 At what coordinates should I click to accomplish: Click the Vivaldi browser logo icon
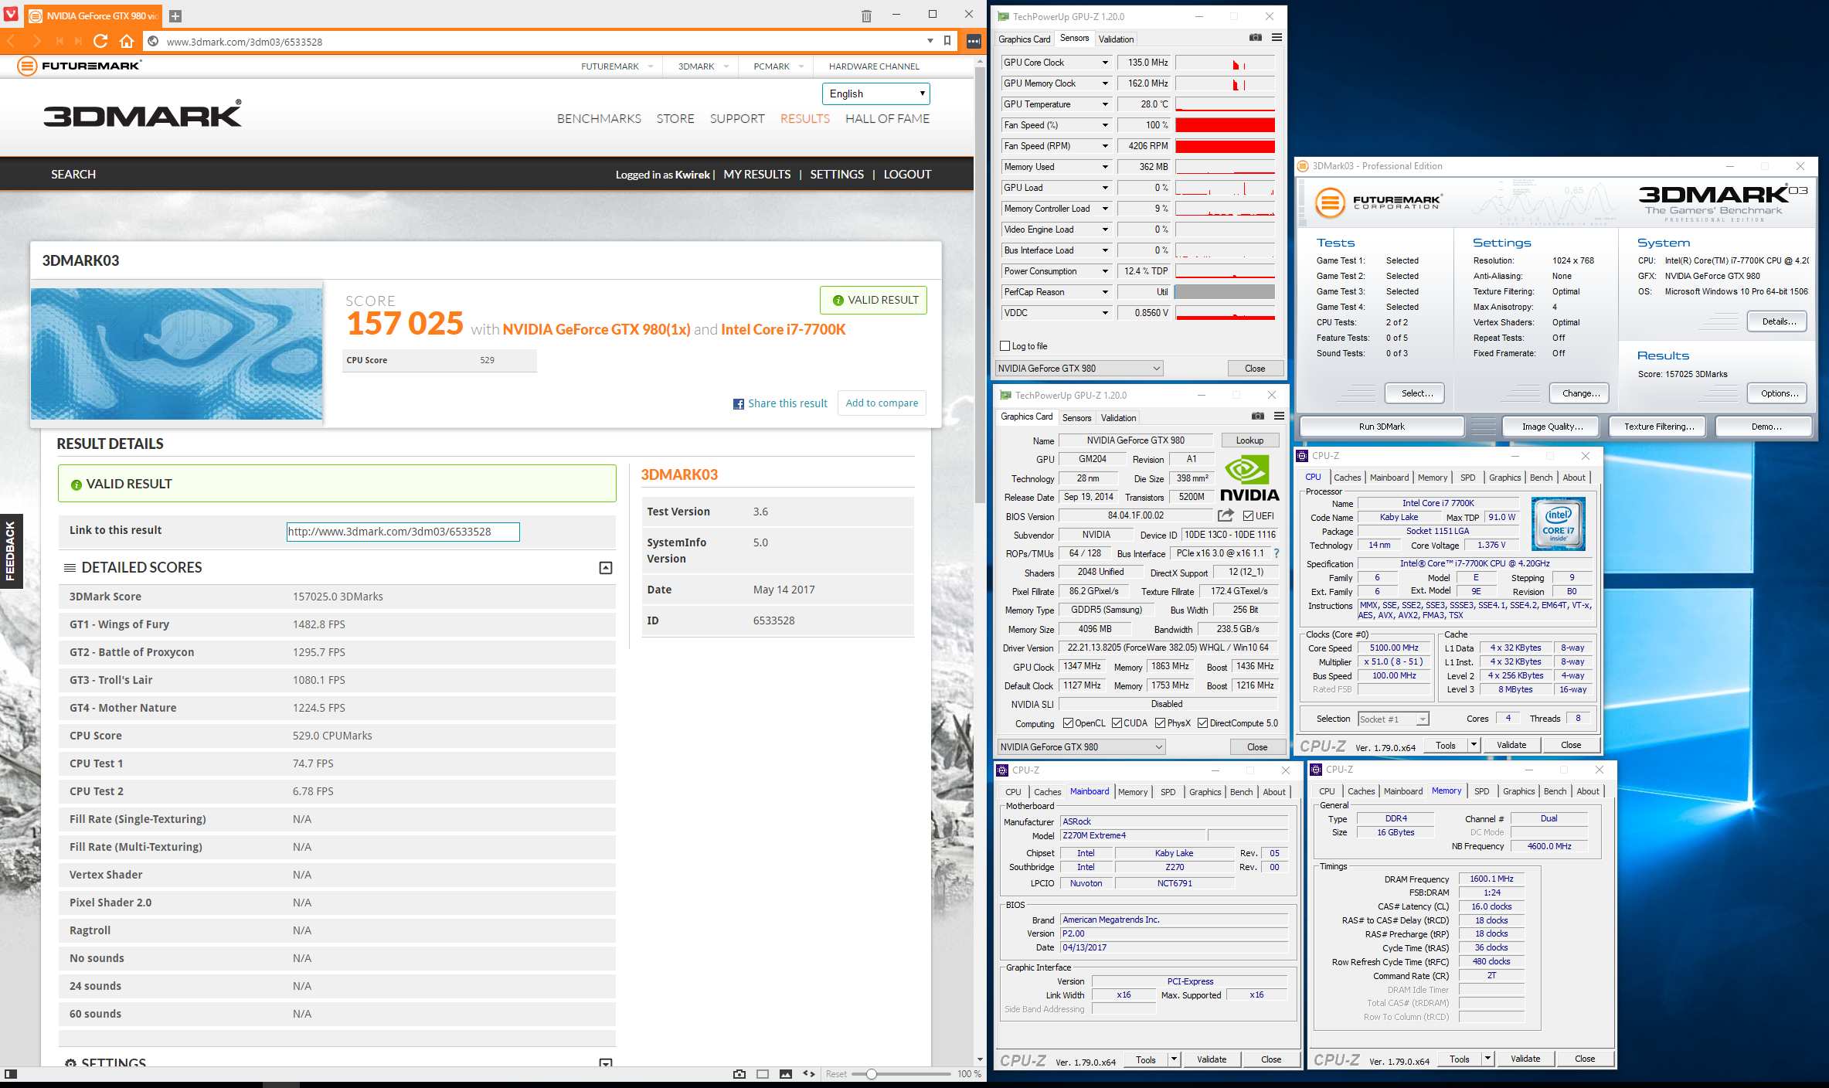[11, 15]
